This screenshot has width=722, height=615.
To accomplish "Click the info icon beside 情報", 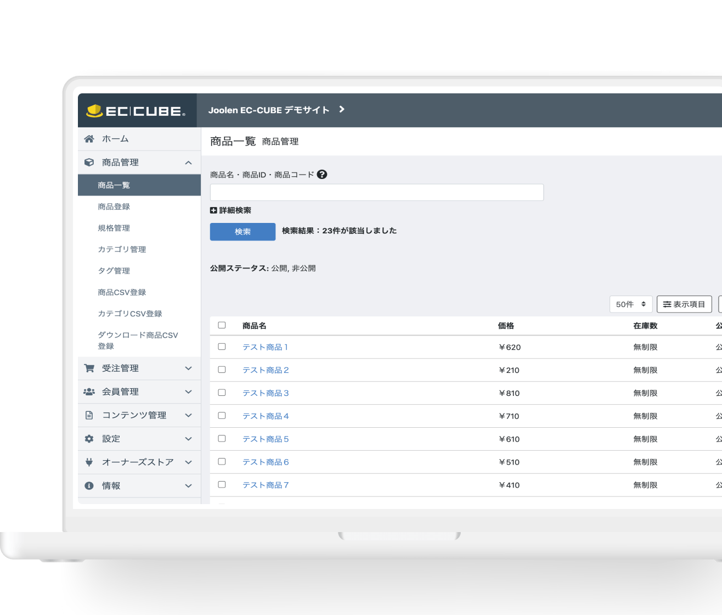I will [89, 486].
